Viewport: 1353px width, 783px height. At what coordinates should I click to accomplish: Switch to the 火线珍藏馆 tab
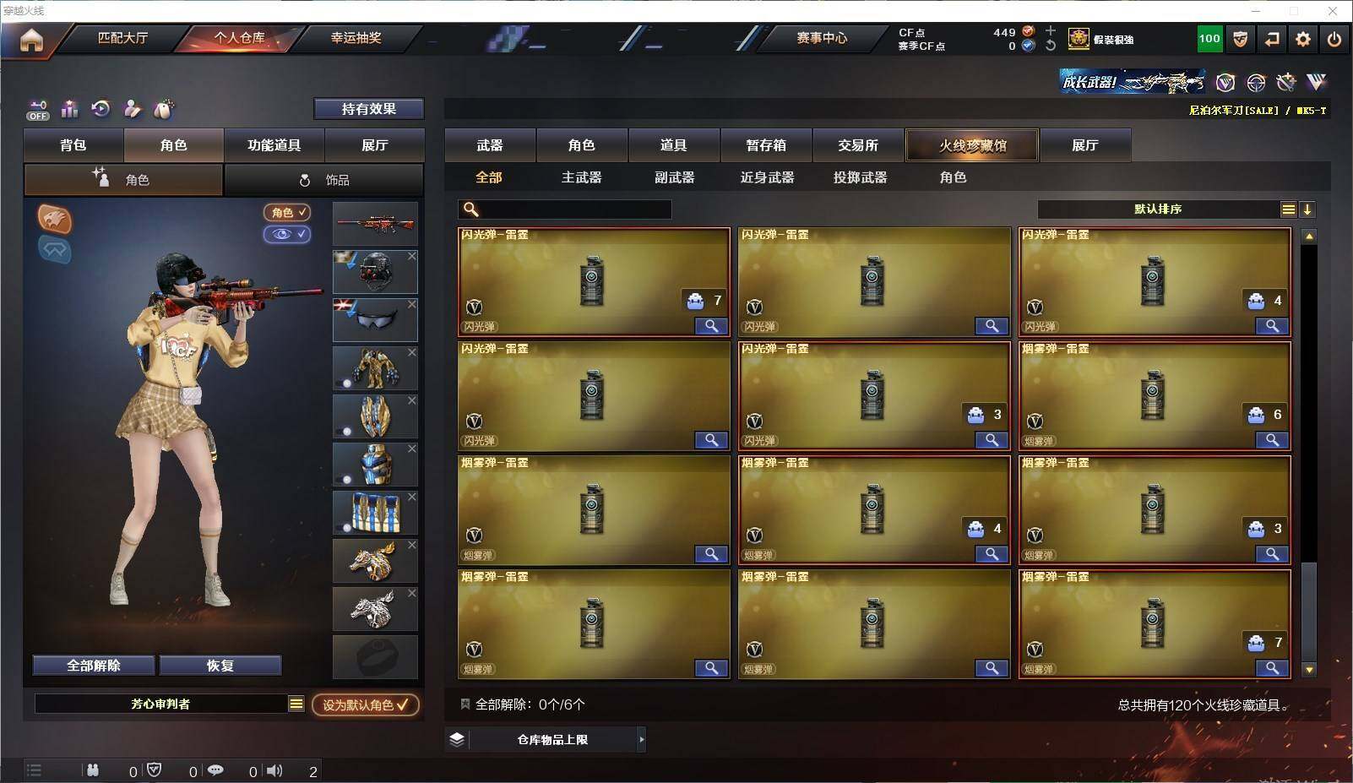972,145
